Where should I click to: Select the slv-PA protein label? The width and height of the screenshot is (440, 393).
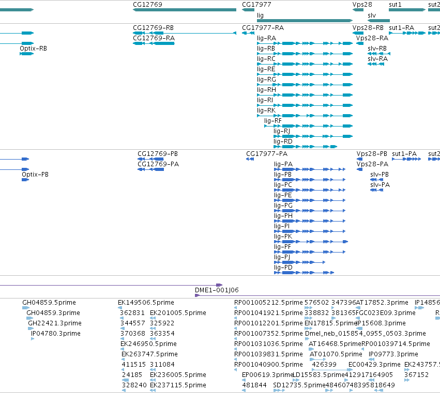pyautogui.click(x=380, y=185)
